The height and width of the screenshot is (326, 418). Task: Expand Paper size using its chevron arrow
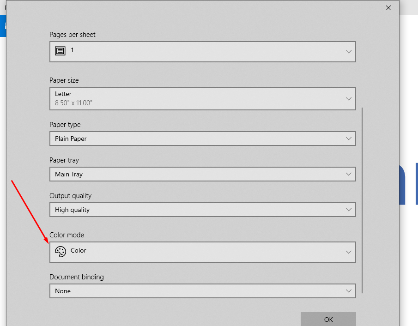(349, 98)
